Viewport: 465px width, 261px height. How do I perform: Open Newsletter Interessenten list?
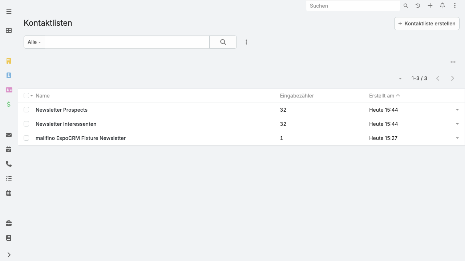66,124
